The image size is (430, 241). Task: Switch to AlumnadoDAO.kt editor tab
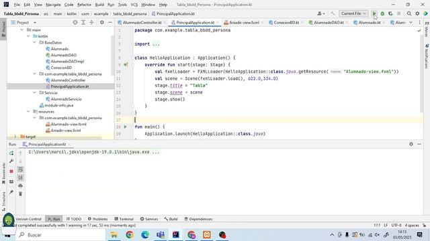click(329, 22)
